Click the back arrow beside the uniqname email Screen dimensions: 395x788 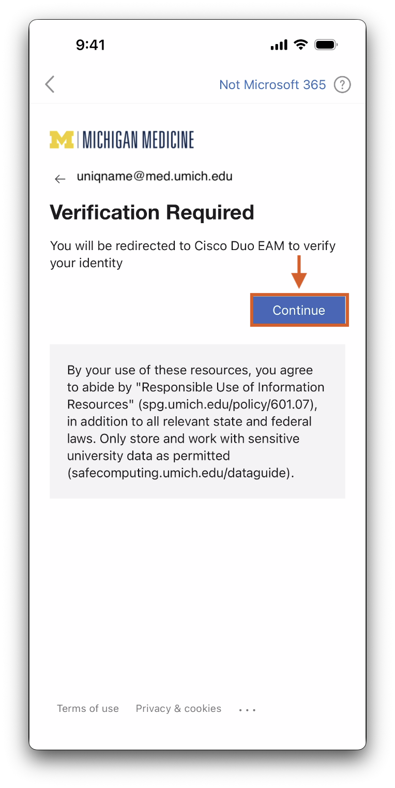click(60, 179)
